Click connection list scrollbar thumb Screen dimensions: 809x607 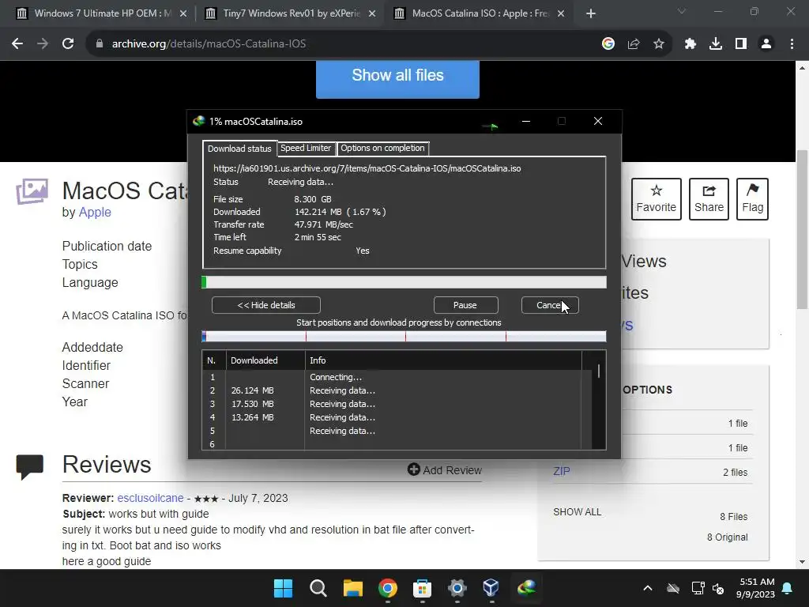(599, 371)
